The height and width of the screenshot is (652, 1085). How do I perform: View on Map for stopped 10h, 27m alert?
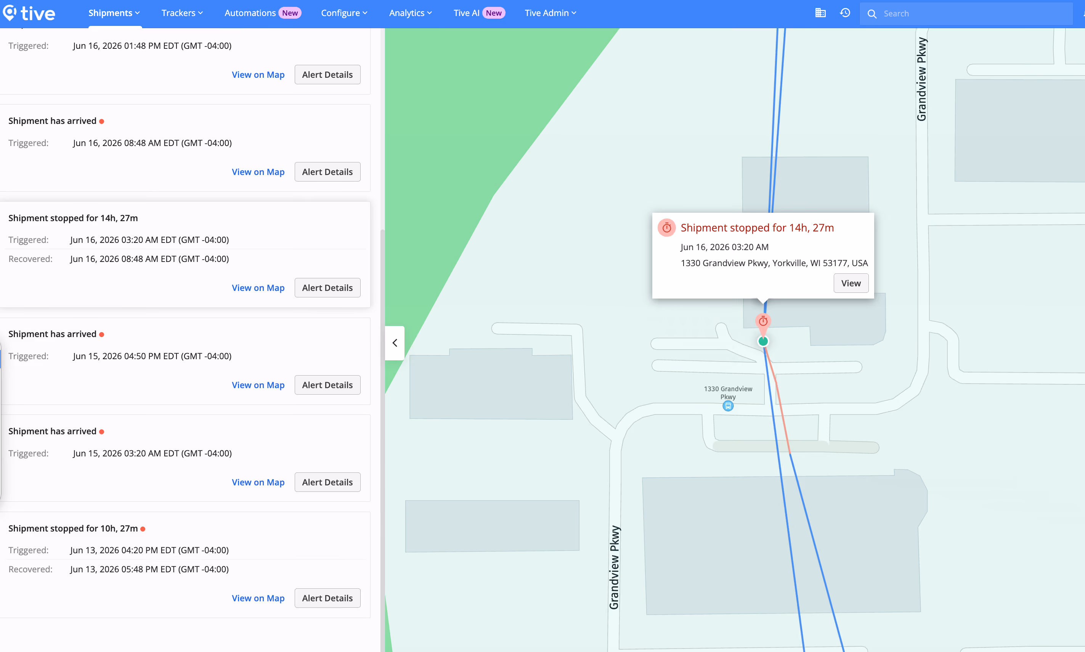coord(258,598)
